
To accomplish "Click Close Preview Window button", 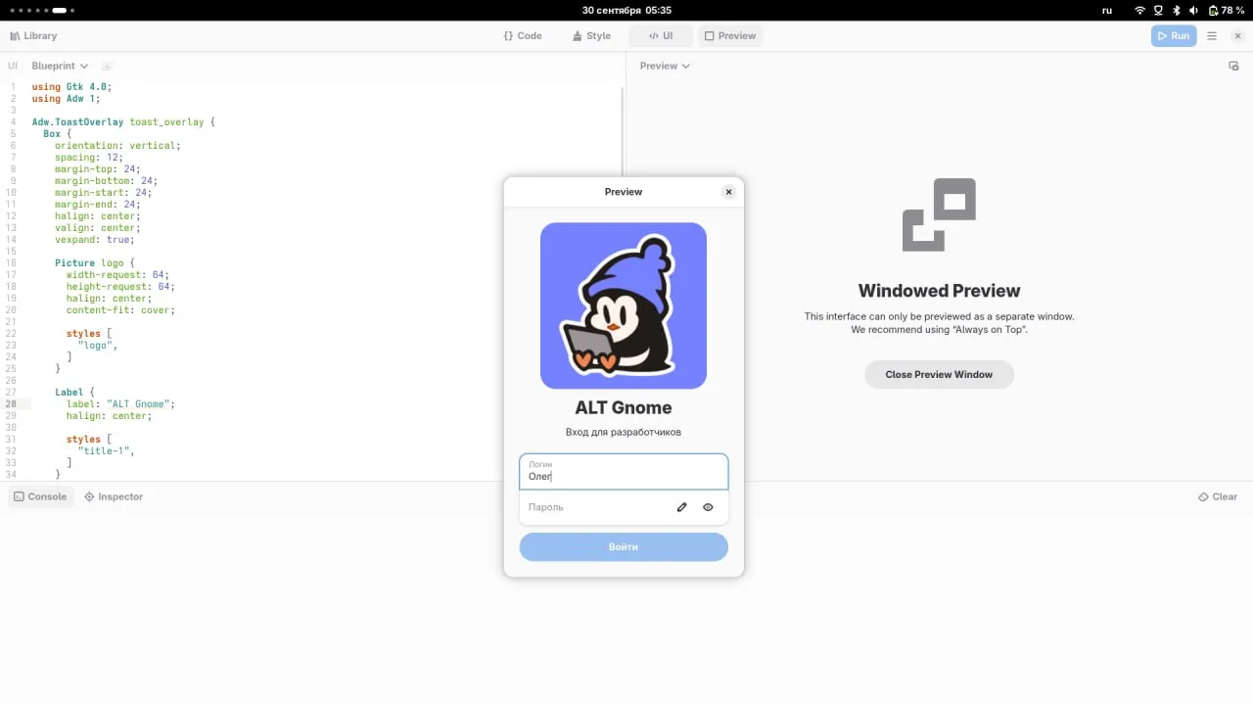I will click(x=939, y=374).
